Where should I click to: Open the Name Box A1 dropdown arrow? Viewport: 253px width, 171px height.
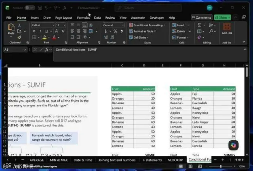click(25, 50)
